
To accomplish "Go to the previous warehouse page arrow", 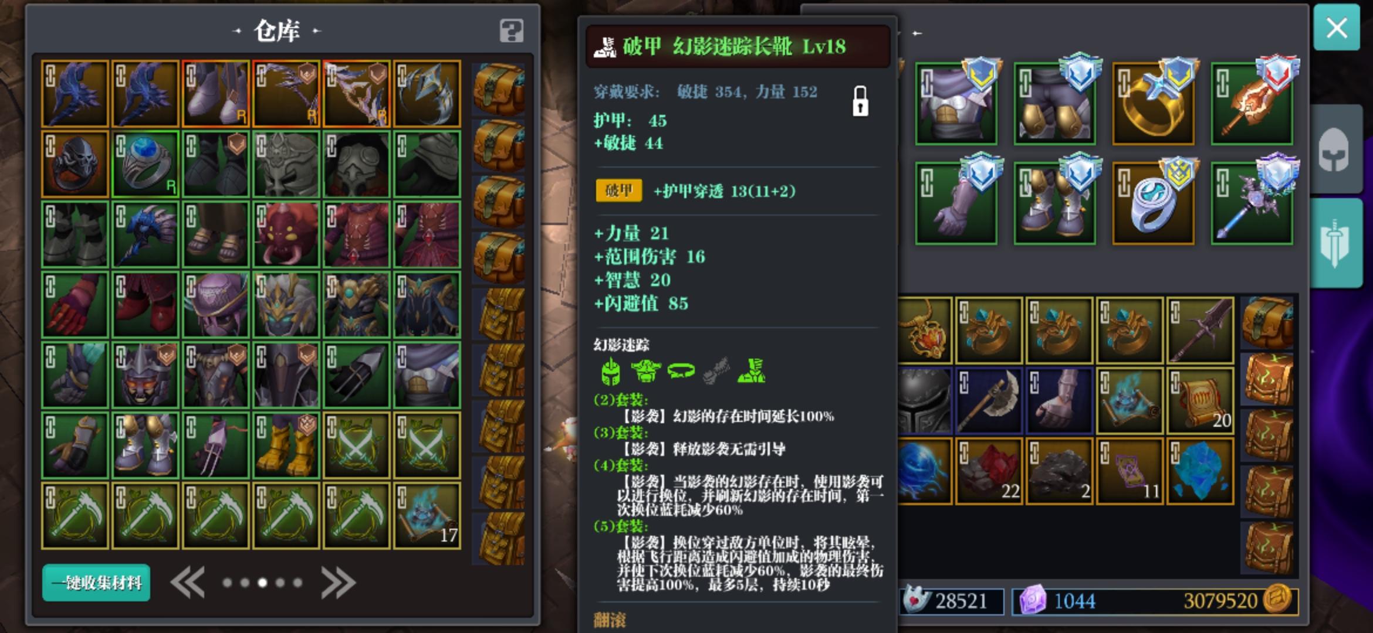I will pos(188,583).
